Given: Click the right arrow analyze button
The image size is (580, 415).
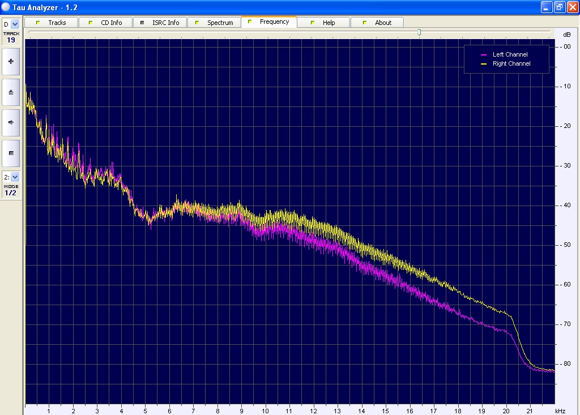Looking at the screenshot, I should click(11, 122).
